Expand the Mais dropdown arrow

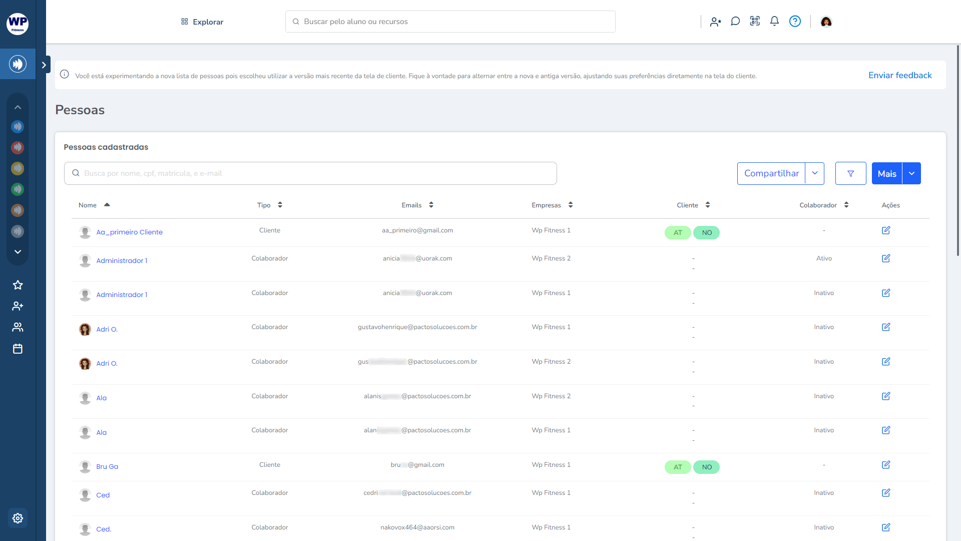pyautogui.click(x=911, y=173)
